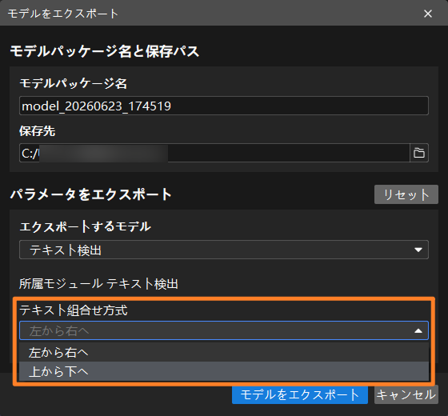Image resolution: width=448 pixels, height=416 pixels.
Task: Open the エクスポートするモデル dropdown
Action: point(224,250)
